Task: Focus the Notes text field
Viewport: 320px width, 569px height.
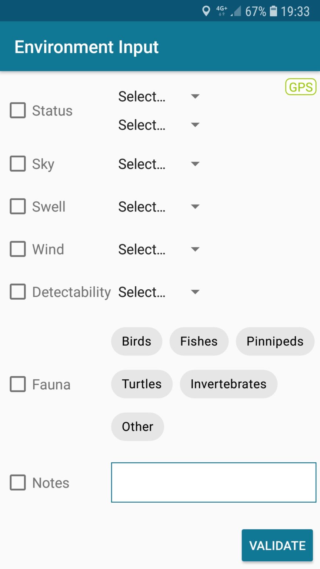Action: (214, 482)
